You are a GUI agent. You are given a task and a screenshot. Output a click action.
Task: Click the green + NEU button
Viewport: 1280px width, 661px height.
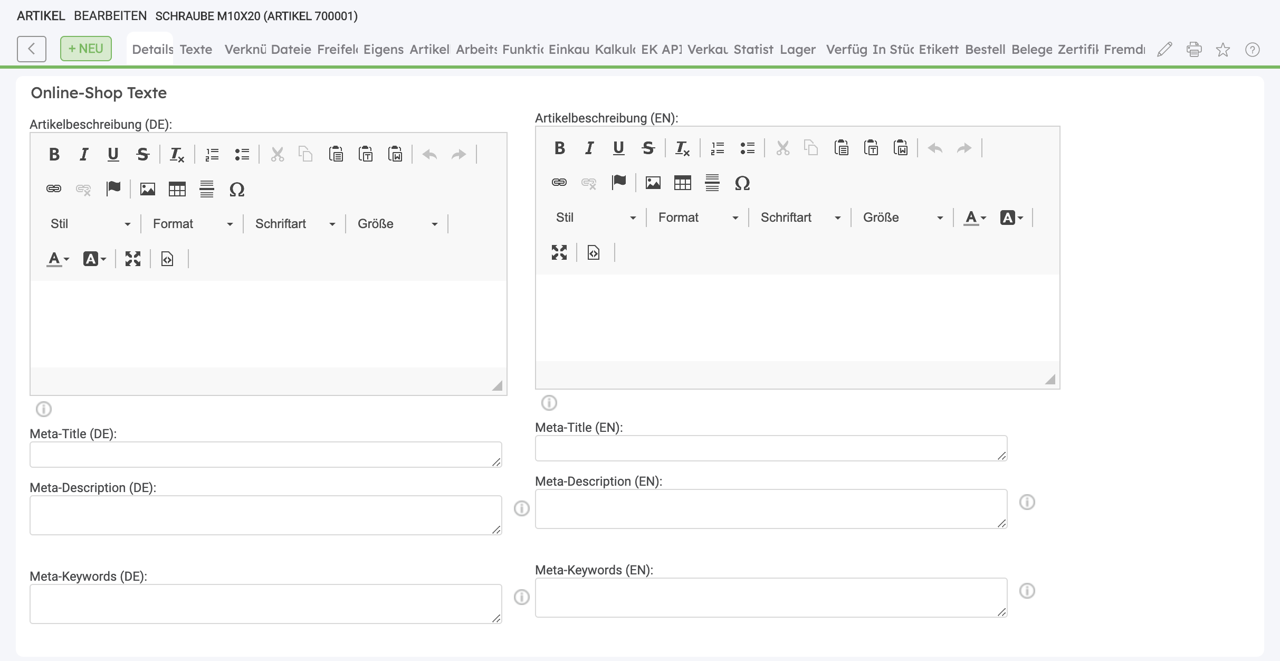pos(85,49)
